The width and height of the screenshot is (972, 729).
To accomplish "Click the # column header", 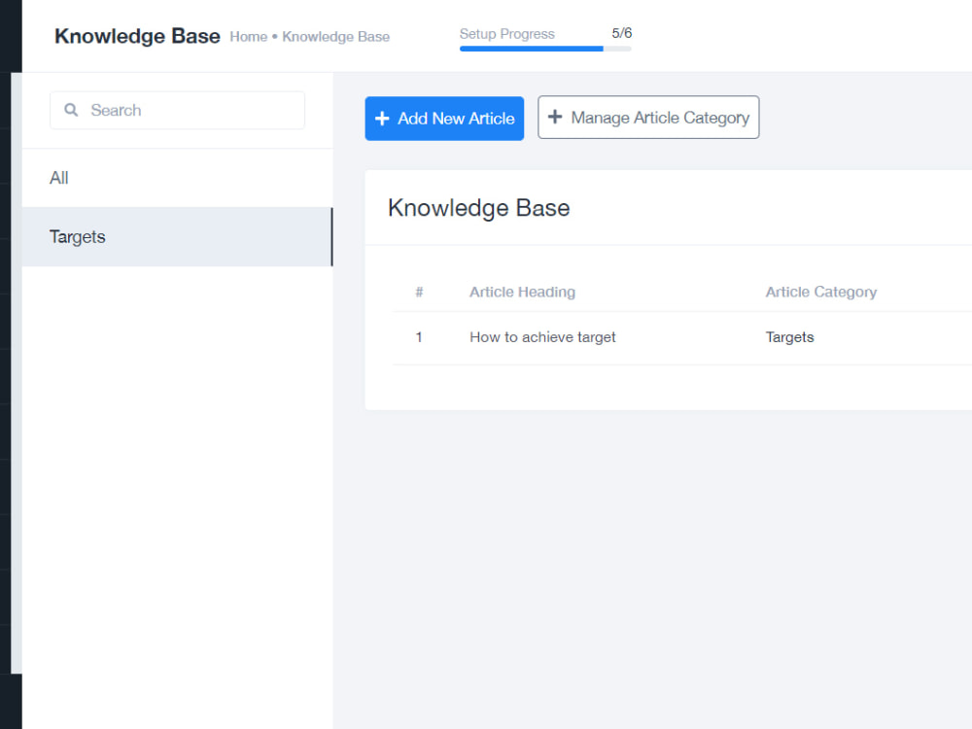I will (x=419, y=292).
